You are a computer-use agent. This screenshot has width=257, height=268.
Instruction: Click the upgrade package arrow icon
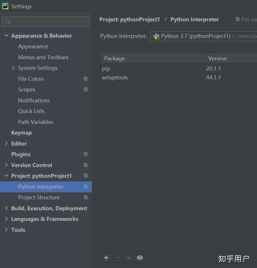128,258
